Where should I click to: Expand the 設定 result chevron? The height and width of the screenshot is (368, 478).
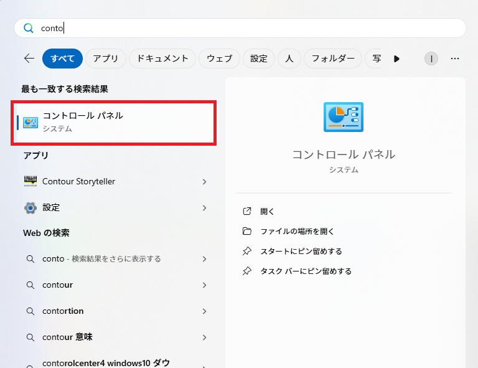tap(204, 208)
